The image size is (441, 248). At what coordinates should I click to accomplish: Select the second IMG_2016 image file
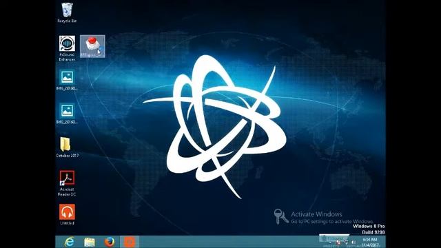point(67,114)
